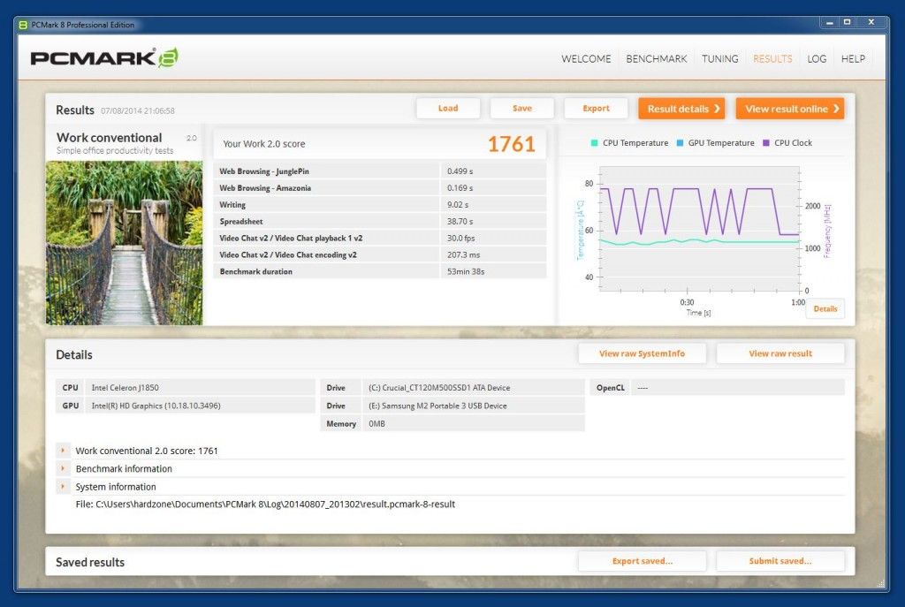Click the PCMark 8 title bar icon
The height and width of the screenshot is (607, 905).
[x=23, y=25]
